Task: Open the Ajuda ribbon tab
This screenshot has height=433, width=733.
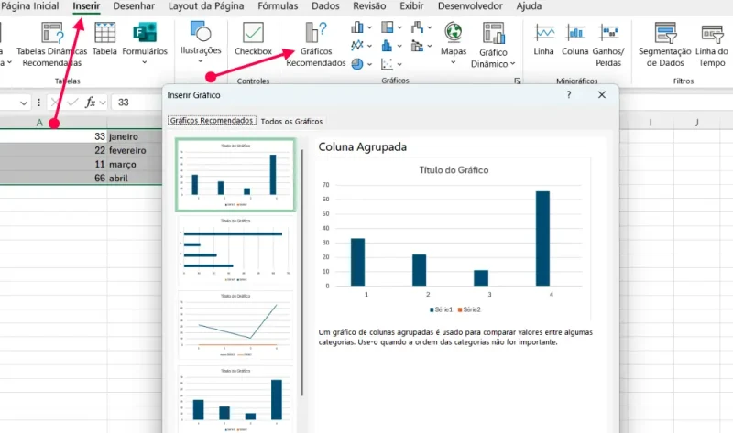Action: (529, 6)
